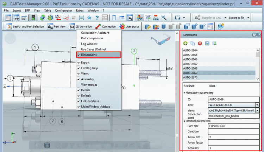Click the save dimensions disk icon

[207, 43]
